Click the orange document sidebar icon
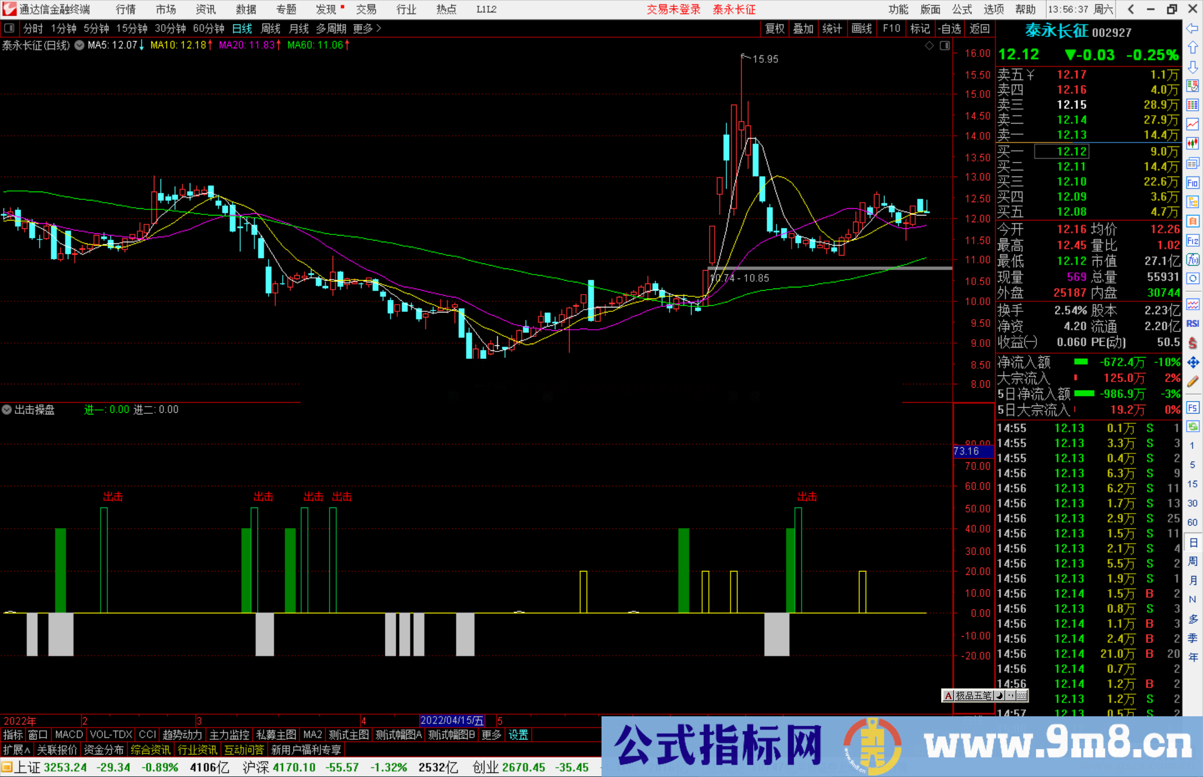Screen dimensions: 1203x777 (x=1192, y=221)
